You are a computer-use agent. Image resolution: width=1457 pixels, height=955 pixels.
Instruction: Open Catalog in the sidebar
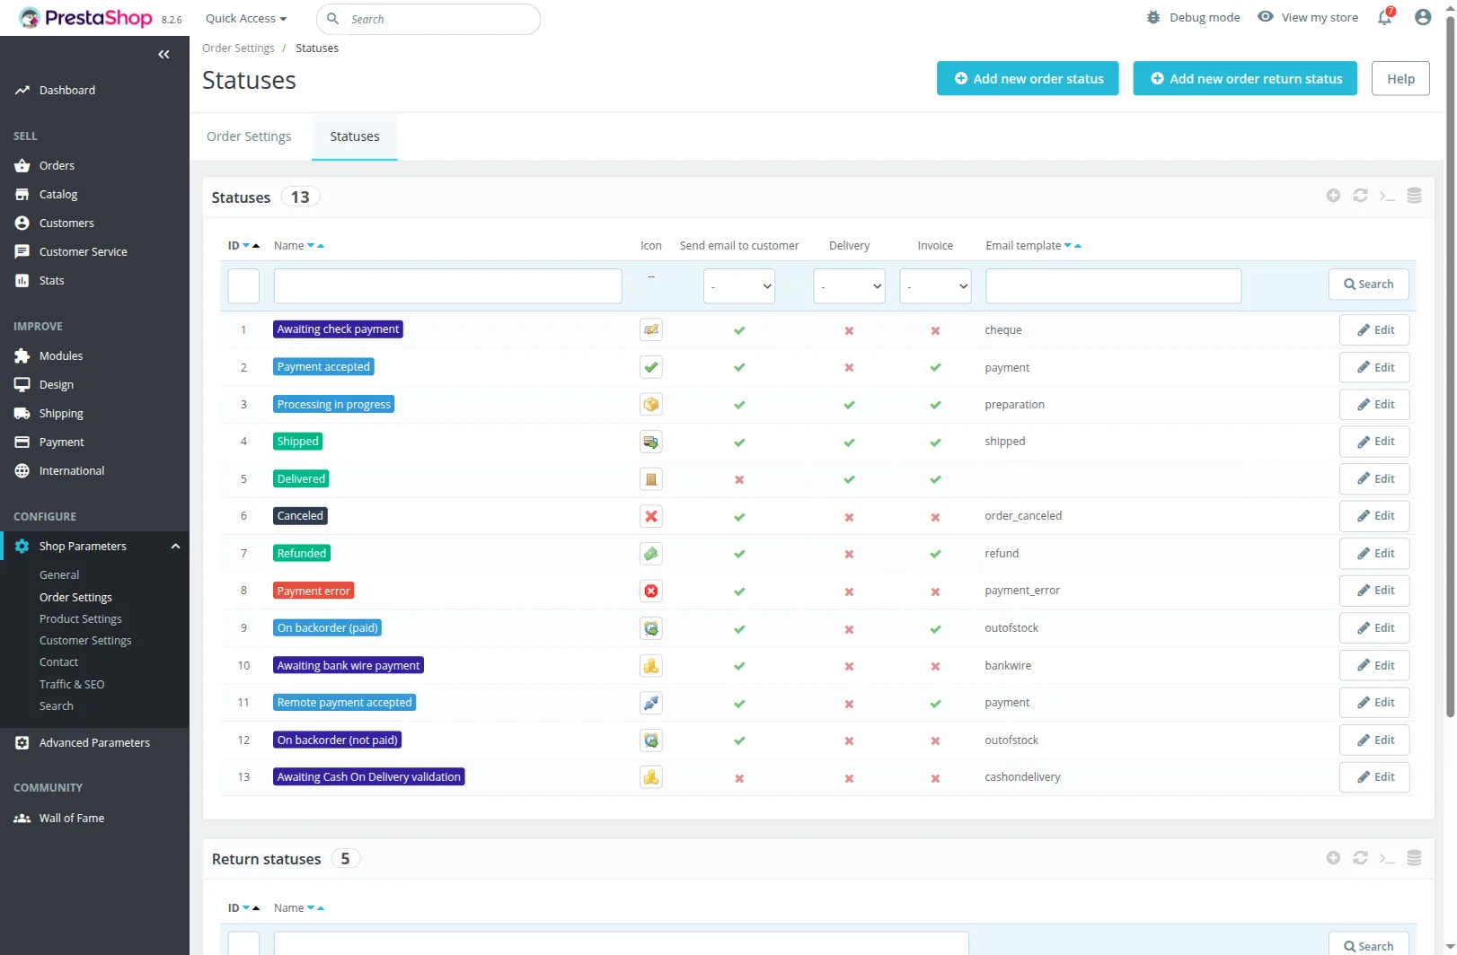tap(58, 195)
